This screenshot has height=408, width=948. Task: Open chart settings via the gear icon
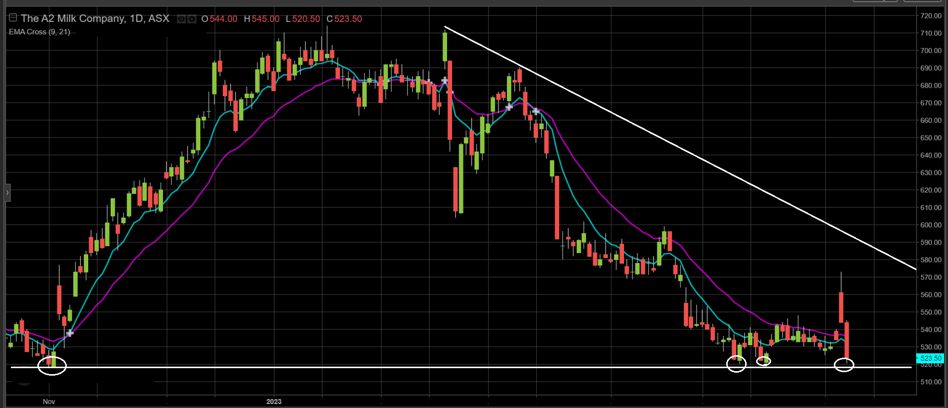(x=191, y=19)
